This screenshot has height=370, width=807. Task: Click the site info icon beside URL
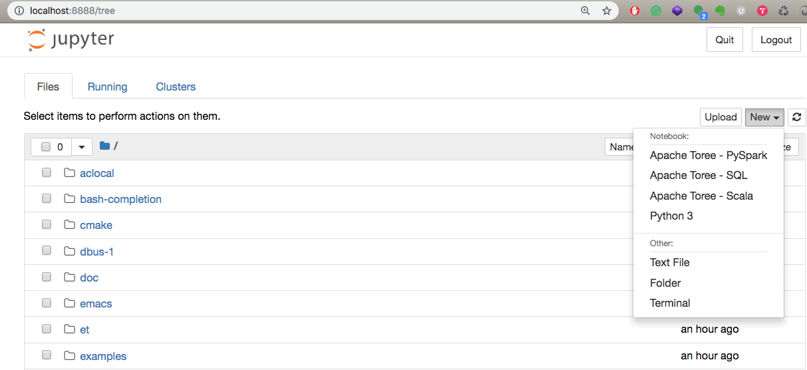(18, 11)
